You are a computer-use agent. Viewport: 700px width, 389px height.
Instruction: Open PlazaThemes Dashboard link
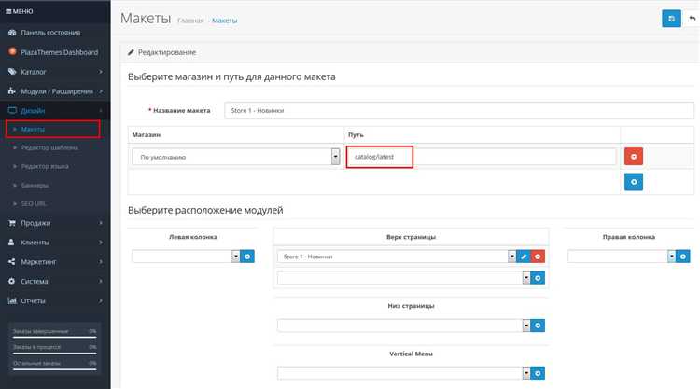pyautogui.click(x=60, y=52)
